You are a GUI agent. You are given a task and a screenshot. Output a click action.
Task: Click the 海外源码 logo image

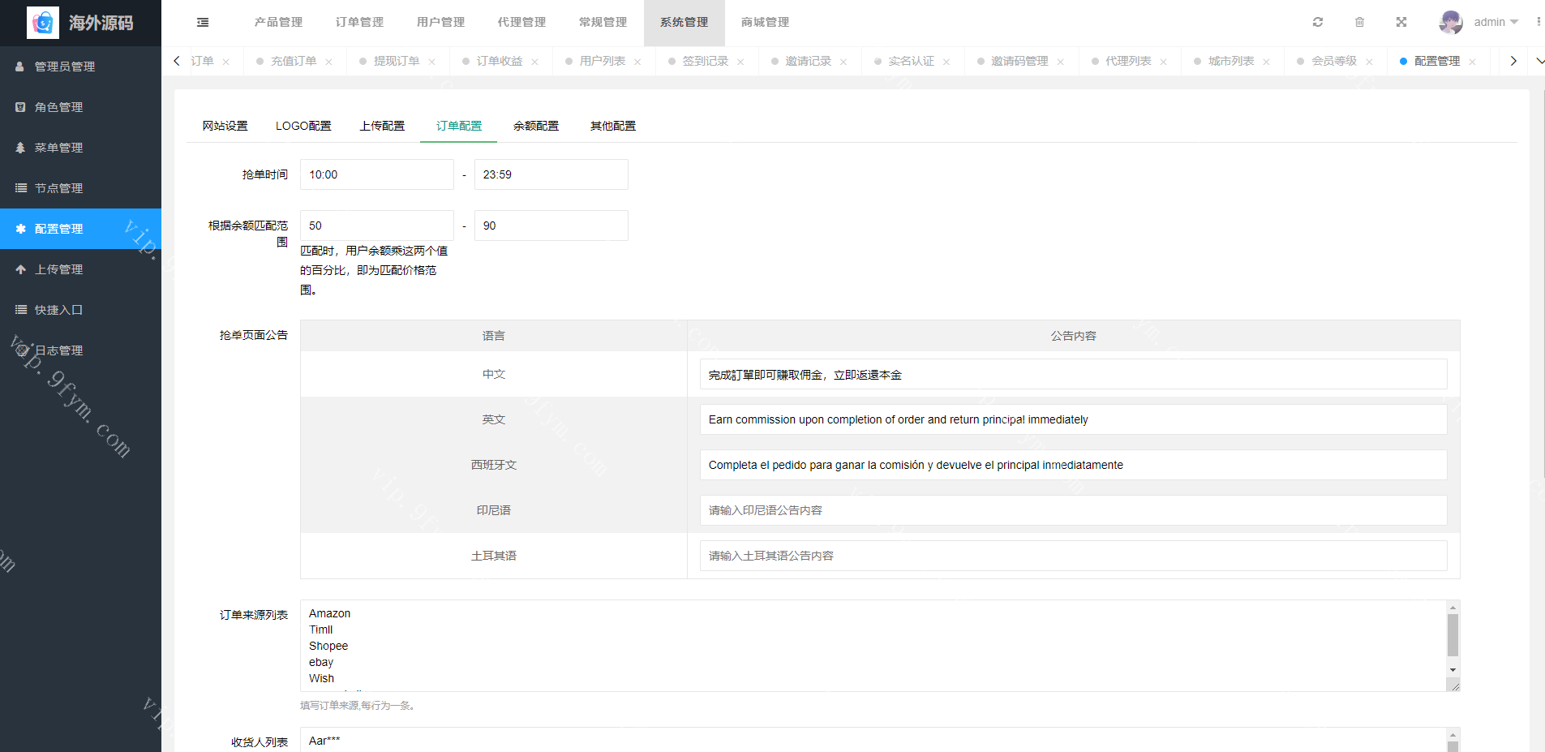coord(43,23)
